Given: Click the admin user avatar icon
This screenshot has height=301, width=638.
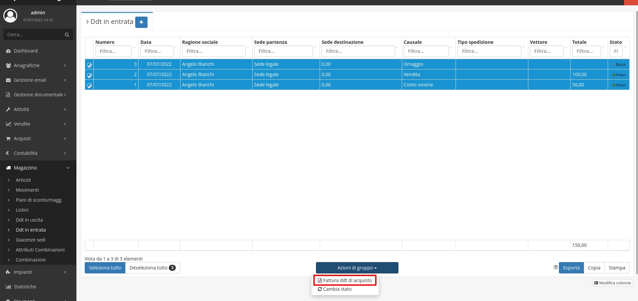Looking at the screenshot, I should (10, 16).
